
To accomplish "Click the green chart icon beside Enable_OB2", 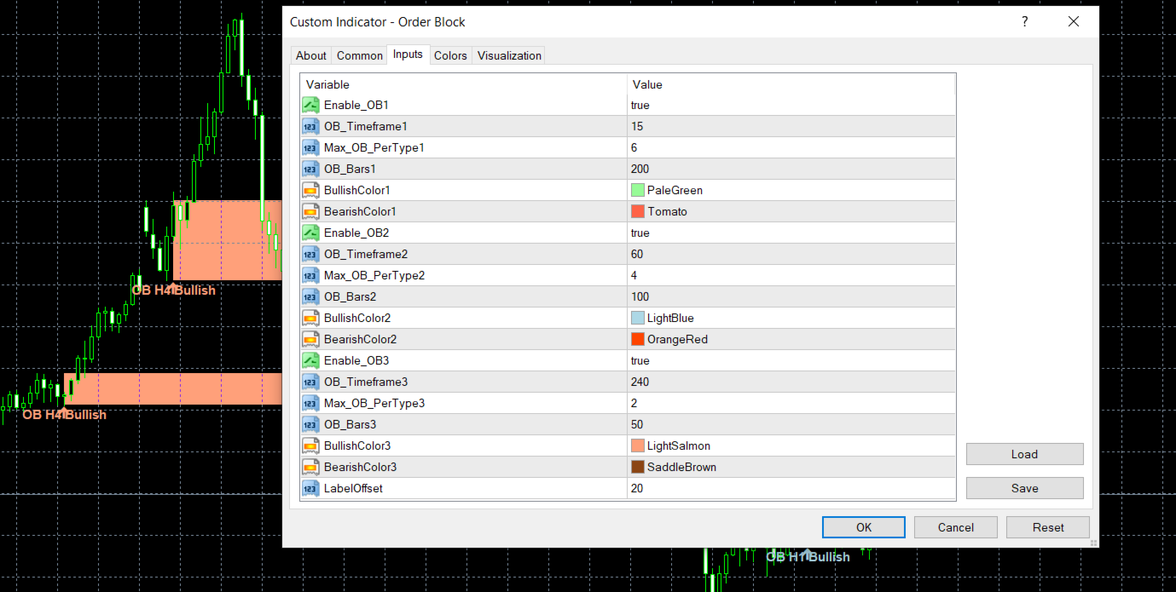I will pyautogui.click(x=310, y=233).
